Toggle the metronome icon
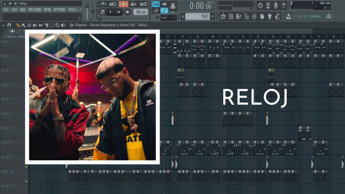Screen dimensions: 345x194 pos(103,4)
